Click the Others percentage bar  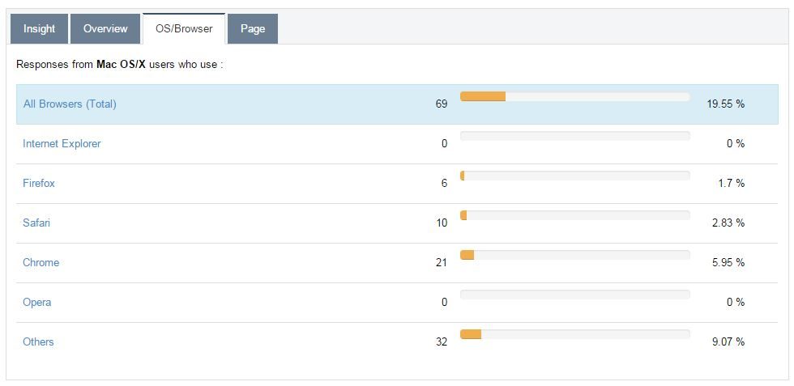574,334
